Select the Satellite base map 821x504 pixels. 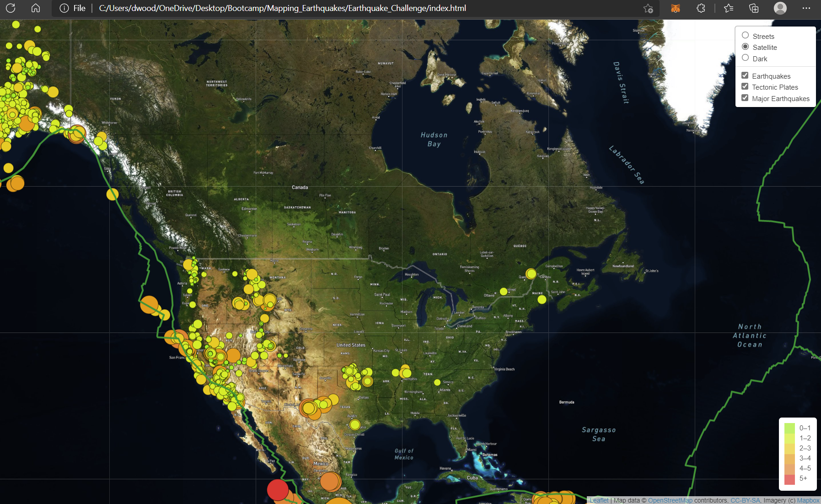pos(745,47)
